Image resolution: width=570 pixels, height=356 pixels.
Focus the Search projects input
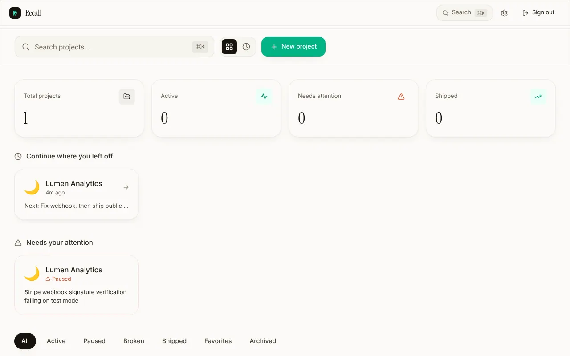point(114,47)
